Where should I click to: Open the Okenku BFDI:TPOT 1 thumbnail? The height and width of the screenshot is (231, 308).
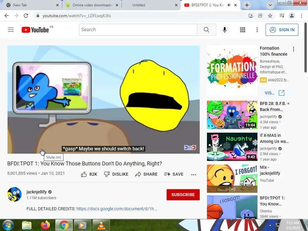[232, 207]
